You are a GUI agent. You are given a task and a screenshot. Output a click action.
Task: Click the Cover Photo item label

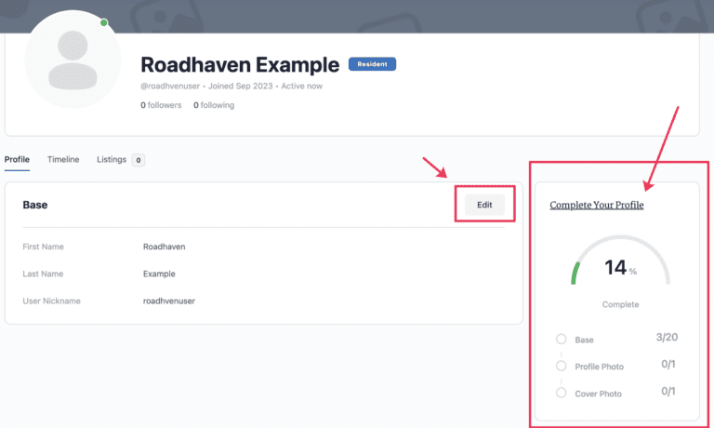pos(598,394)
